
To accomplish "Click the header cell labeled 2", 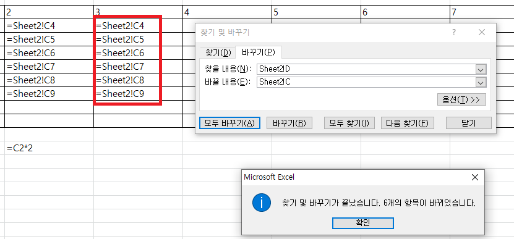I will (49, 12).
